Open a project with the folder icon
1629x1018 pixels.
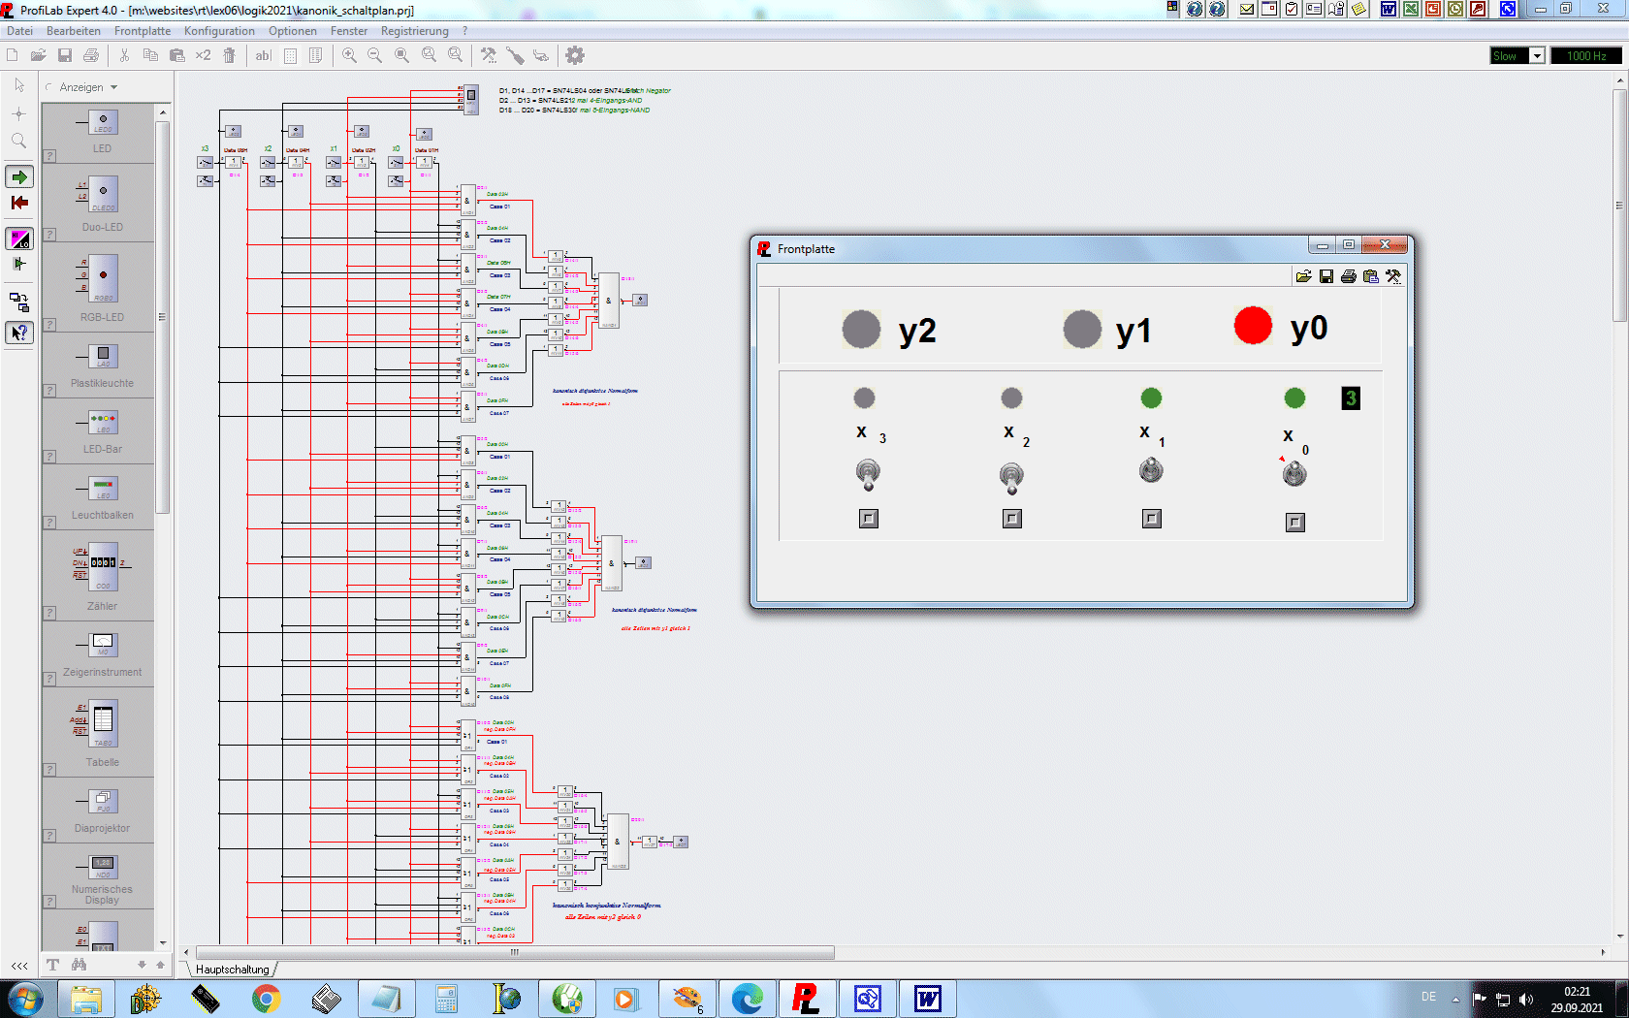pos(39,55)
